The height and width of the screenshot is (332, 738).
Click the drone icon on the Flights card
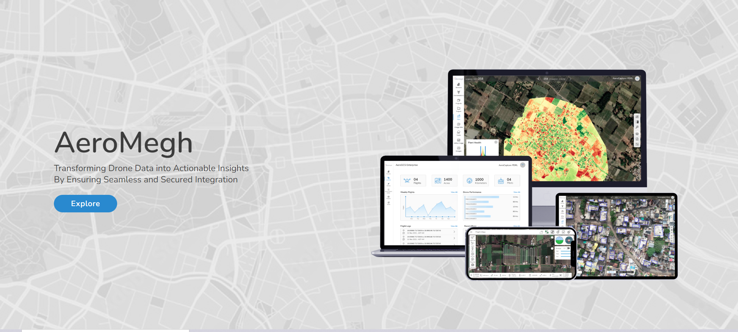pos(407,180)
